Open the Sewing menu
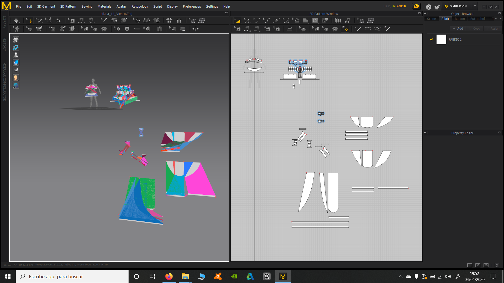The height and width of the screenshot is (283, 504). point(87,6)
